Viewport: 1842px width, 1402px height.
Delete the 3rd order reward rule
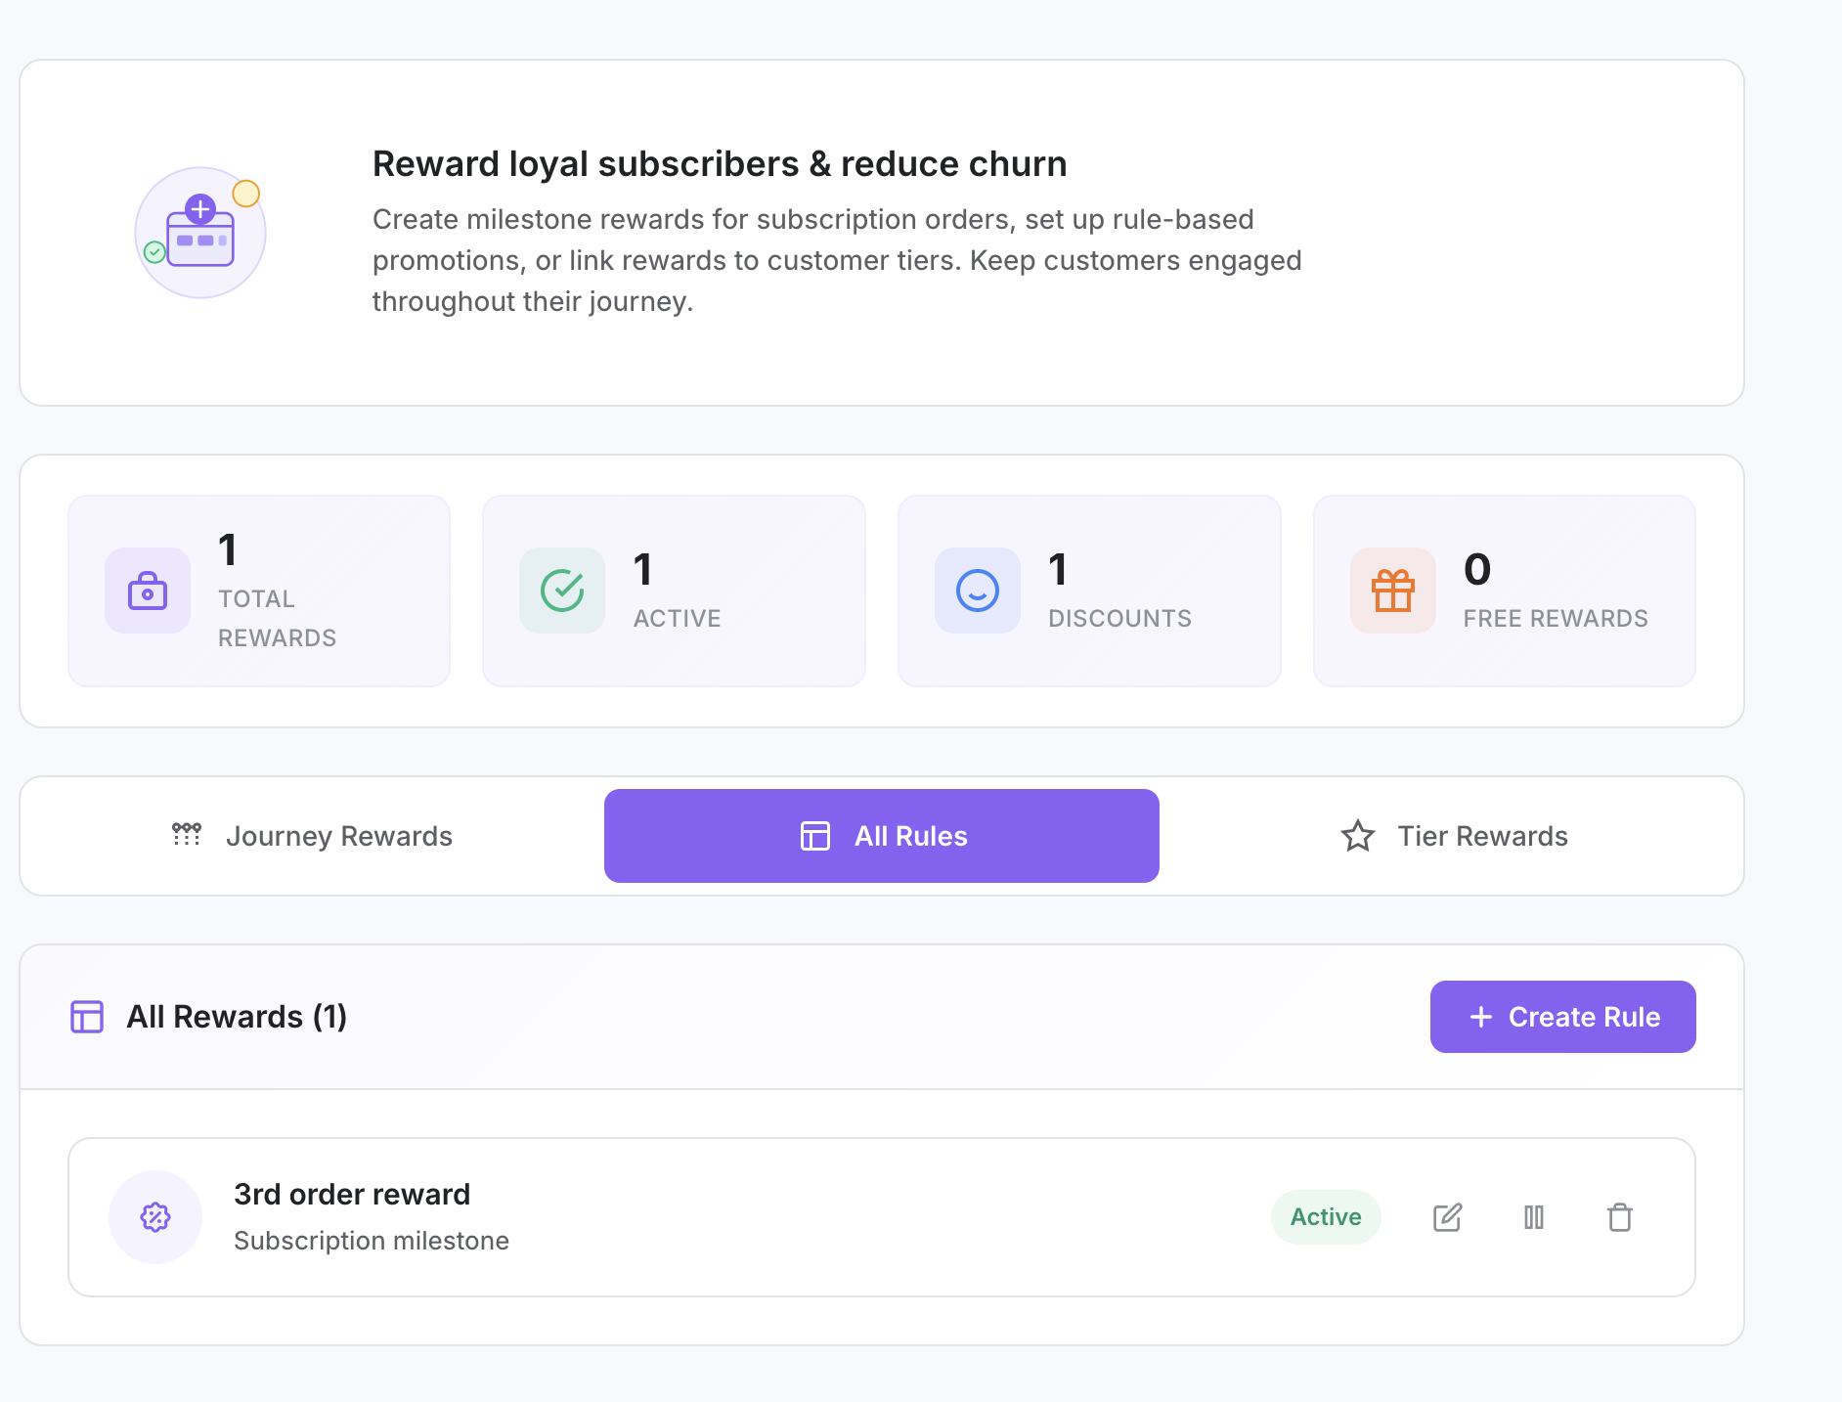[1620, 1217]
